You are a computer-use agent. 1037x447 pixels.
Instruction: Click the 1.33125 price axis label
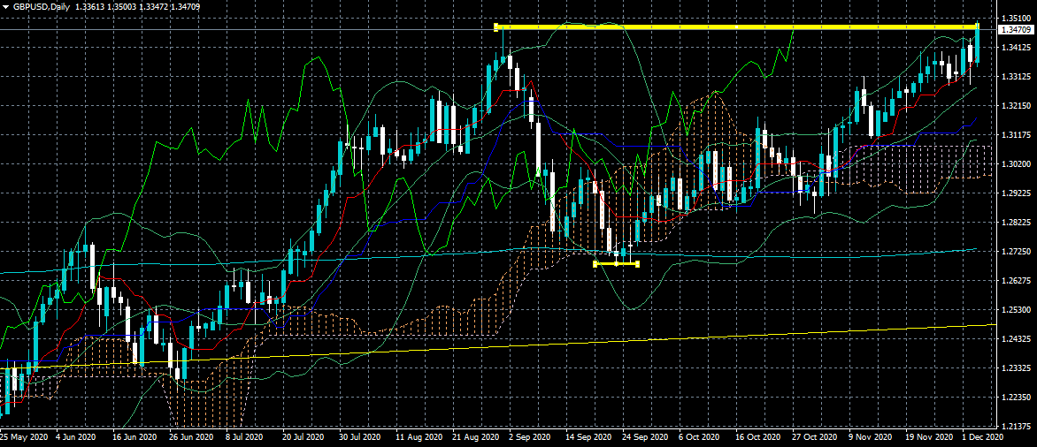(x=1017, y=77)
